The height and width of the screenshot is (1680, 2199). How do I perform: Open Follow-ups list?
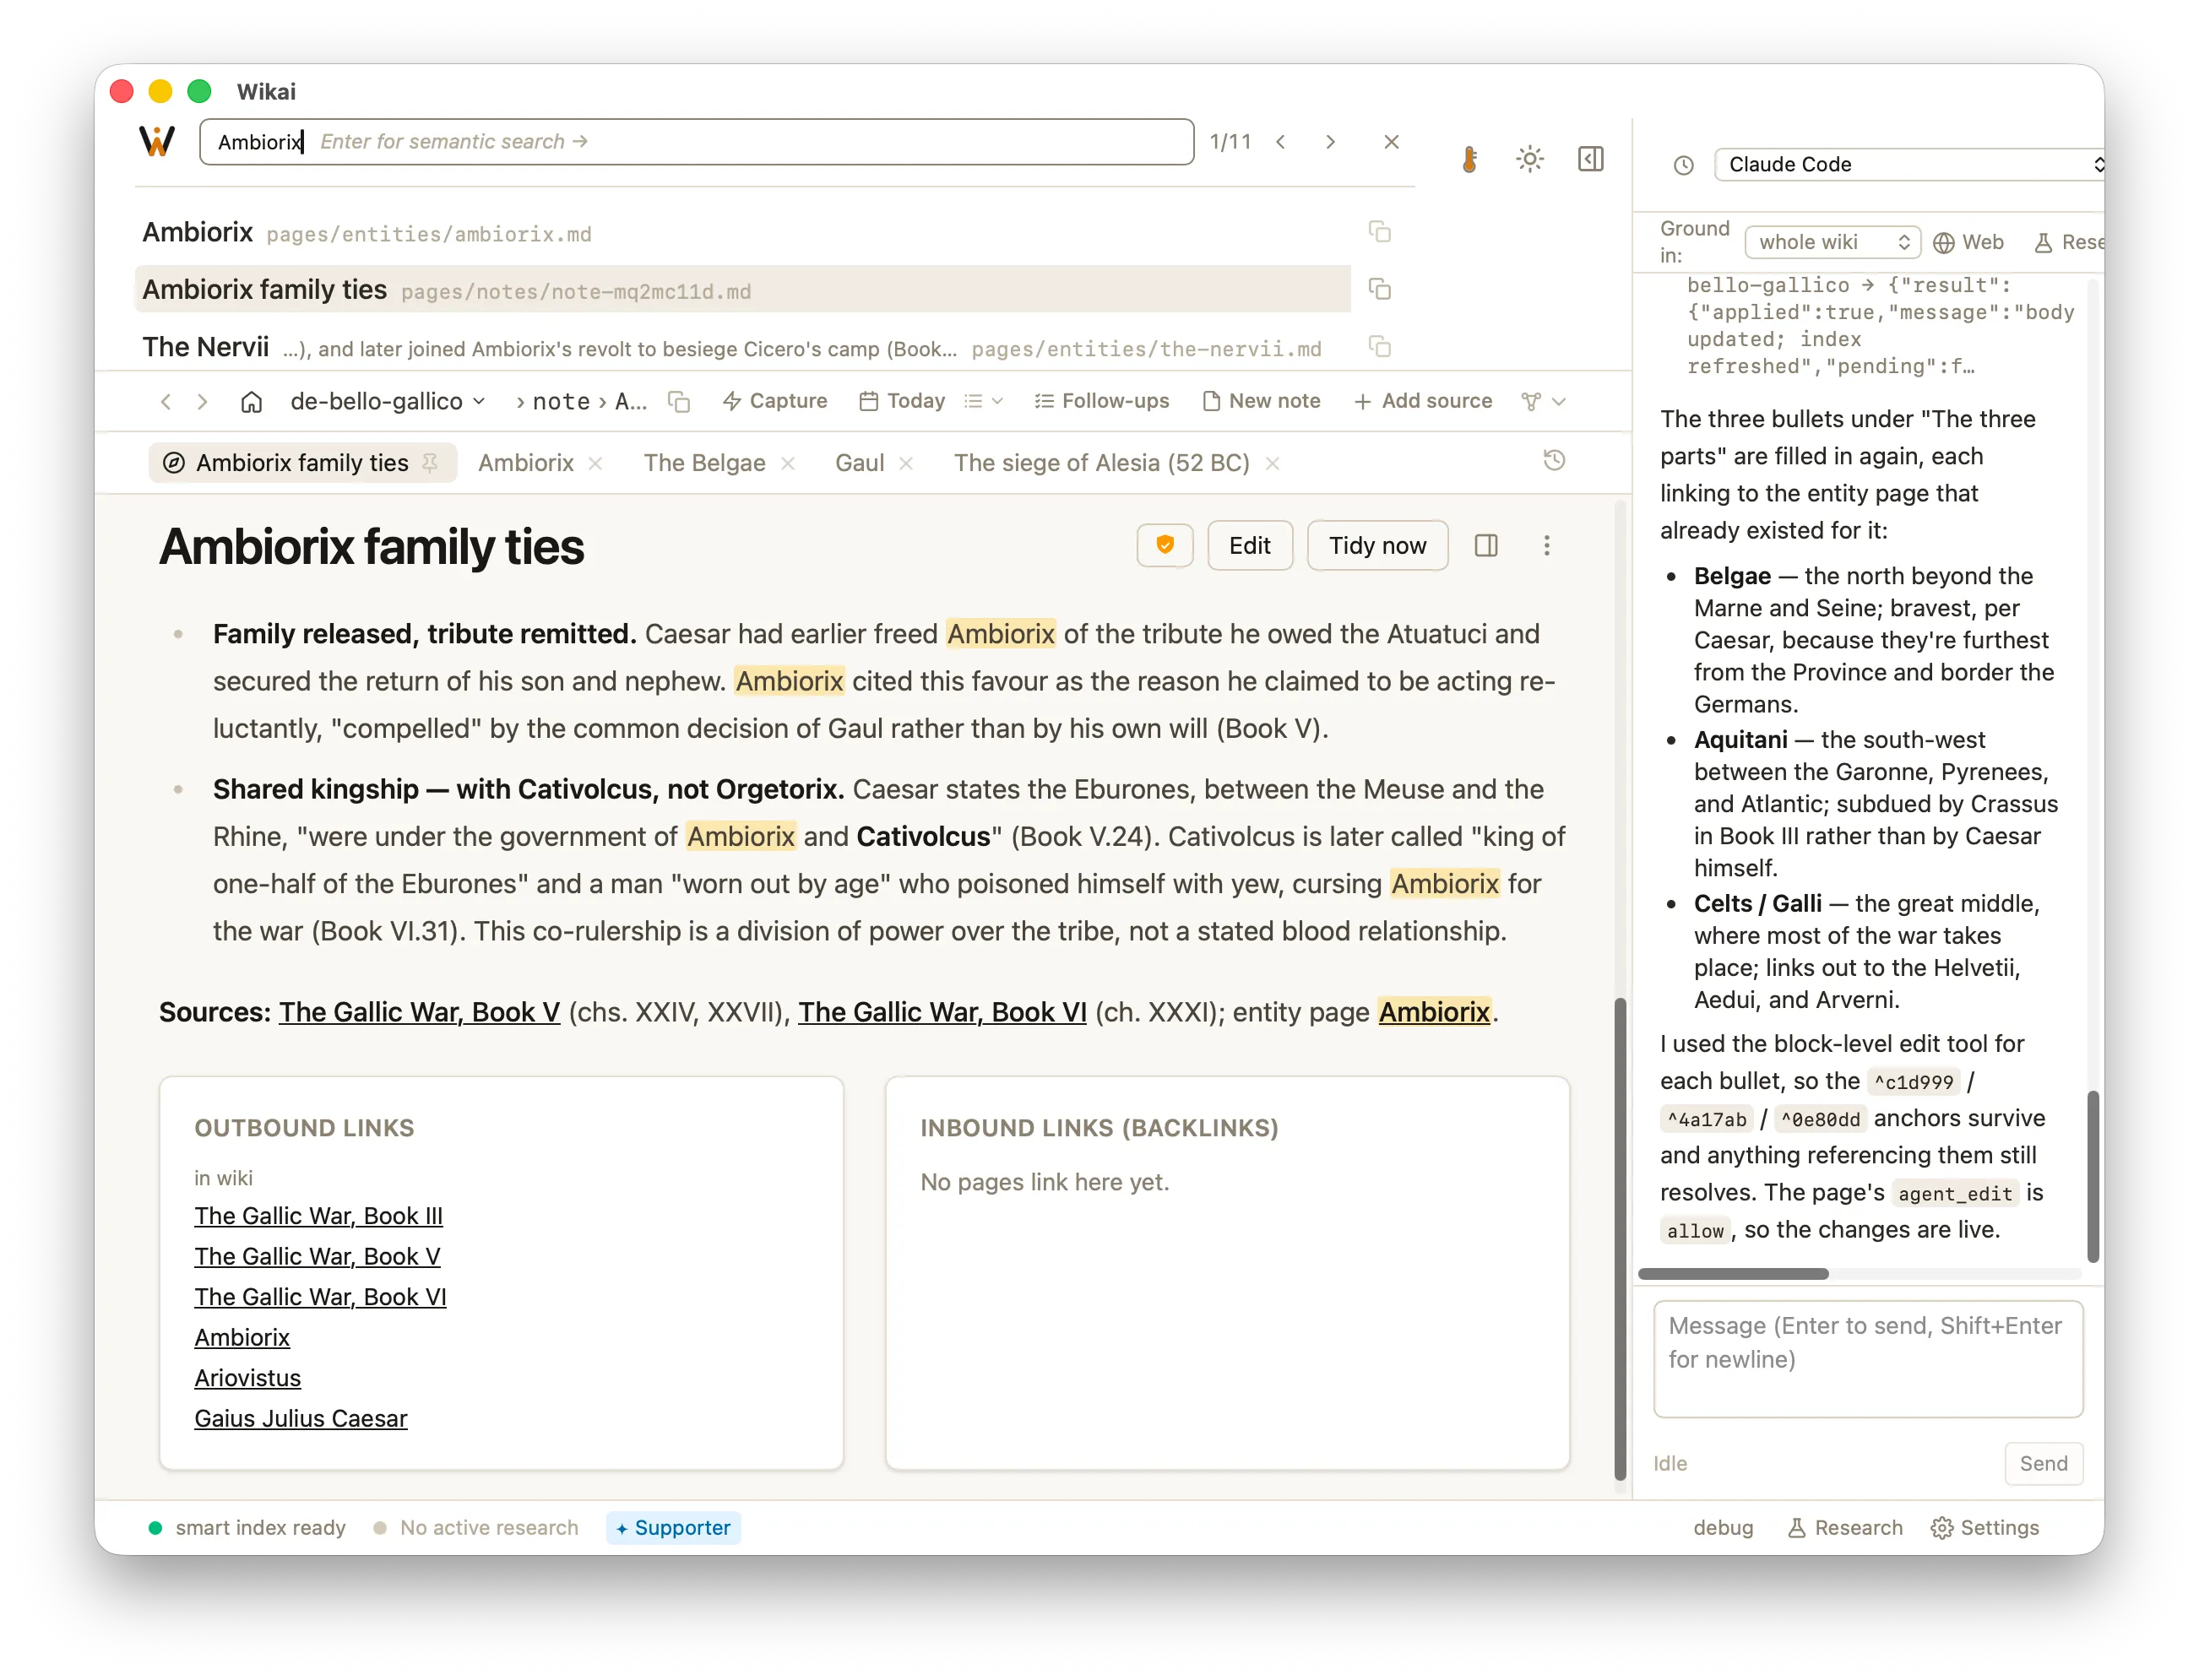pos(1101,401)
